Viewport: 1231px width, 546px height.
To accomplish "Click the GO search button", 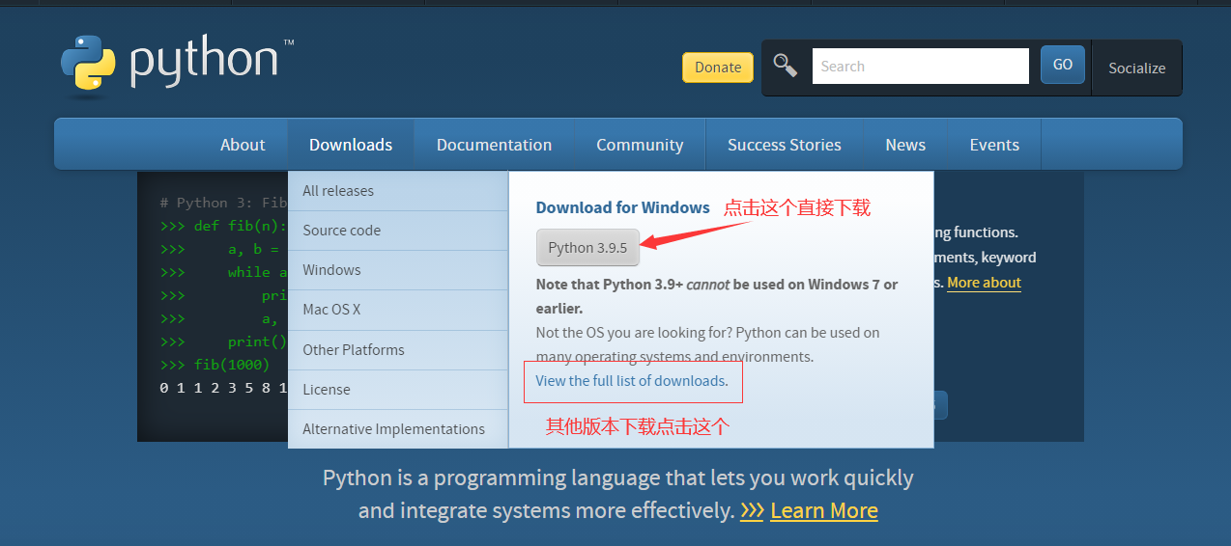I will click(1063, 65).
